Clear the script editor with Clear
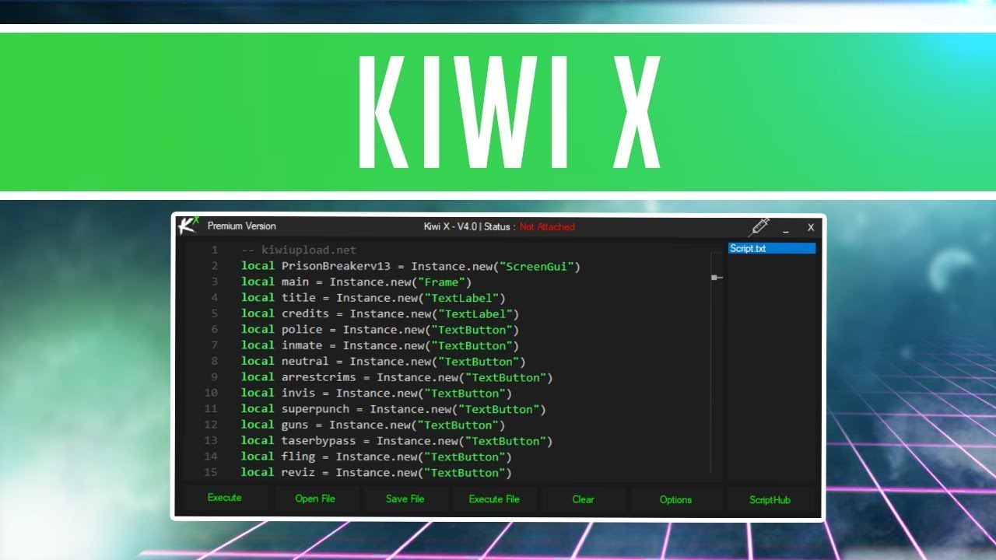Screen dimensions: 996x560 [x=584, y=499]
